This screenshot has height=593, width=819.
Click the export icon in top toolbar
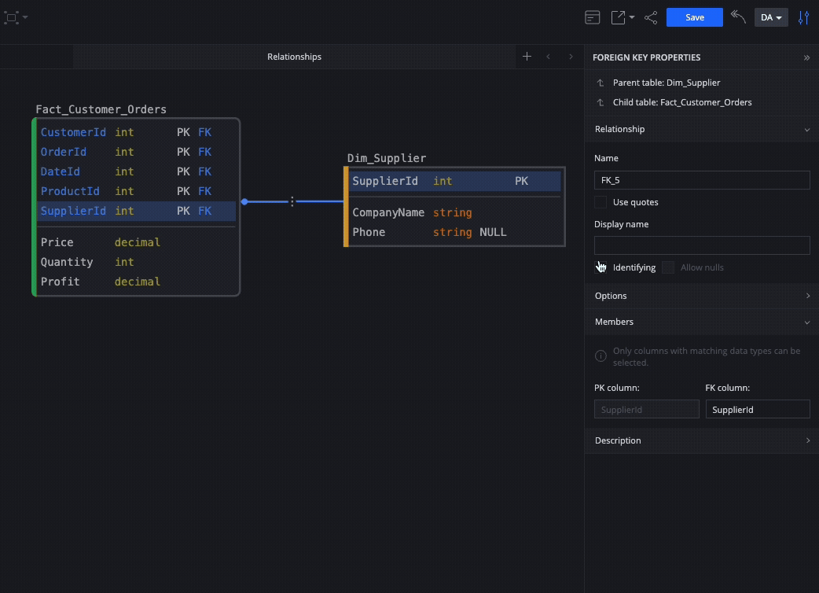pyautogui.click(x=619, y=18)
